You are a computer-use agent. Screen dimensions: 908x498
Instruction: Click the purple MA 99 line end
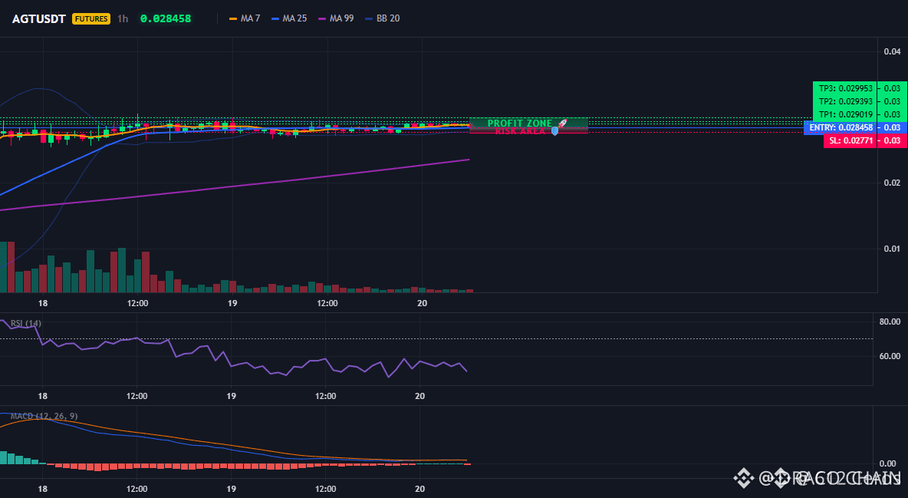point(467,160)
